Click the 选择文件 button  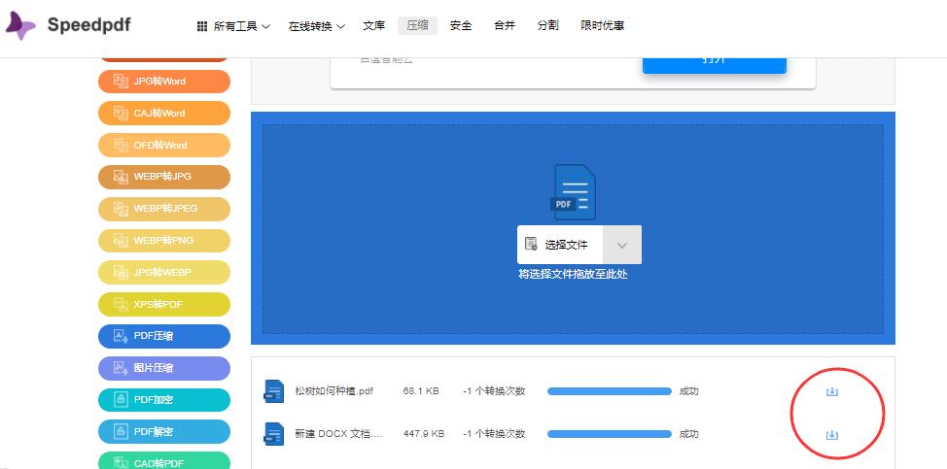click(x=560, y=245)
